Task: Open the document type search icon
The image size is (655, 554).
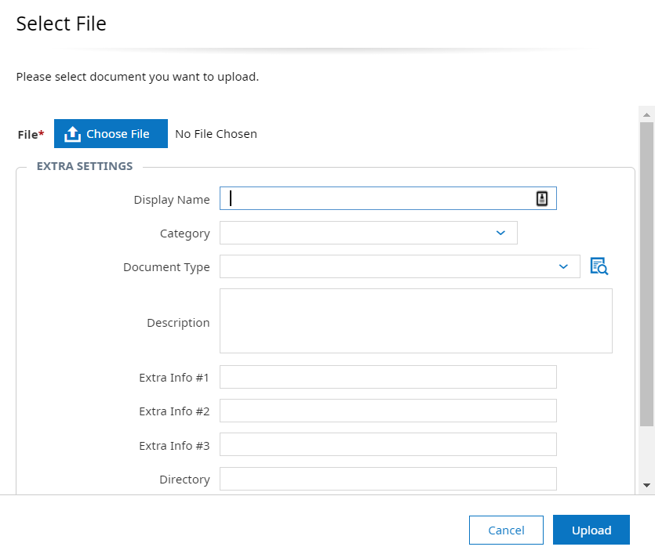Action: coord(599,266)
